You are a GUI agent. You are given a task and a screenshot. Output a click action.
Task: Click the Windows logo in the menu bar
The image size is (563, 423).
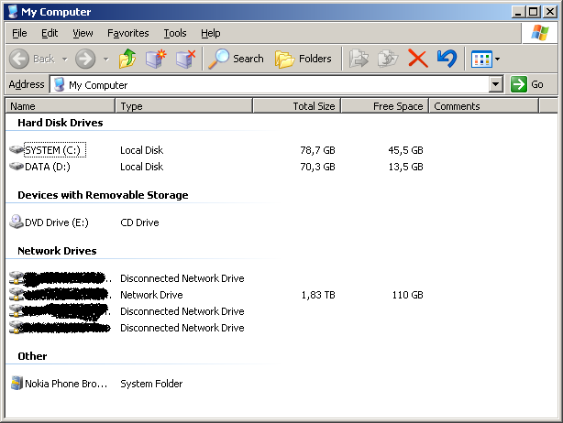pyautogui.click(x=540, y=33)
